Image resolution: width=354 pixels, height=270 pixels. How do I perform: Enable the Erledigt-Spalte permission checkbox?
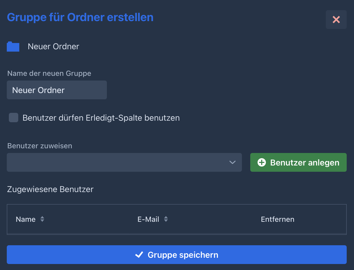(14, 118)
